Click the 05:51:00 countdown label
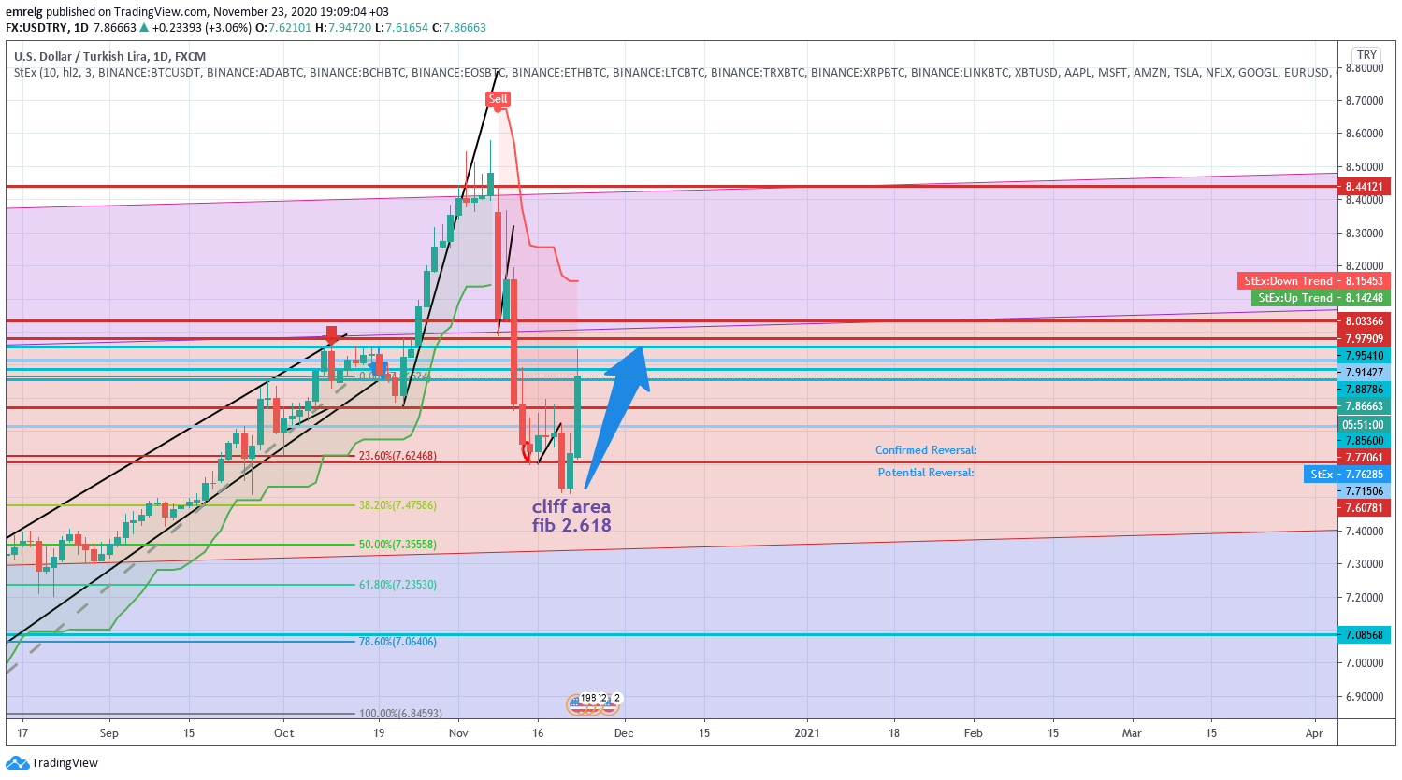The width and height of the screenshot is (1402, 780). (x=1363, y=425)
